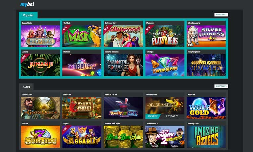The height and width of the screenshot is (152, 253).
Task: Launch the Wolf Gold game
Action: (206, 106)
